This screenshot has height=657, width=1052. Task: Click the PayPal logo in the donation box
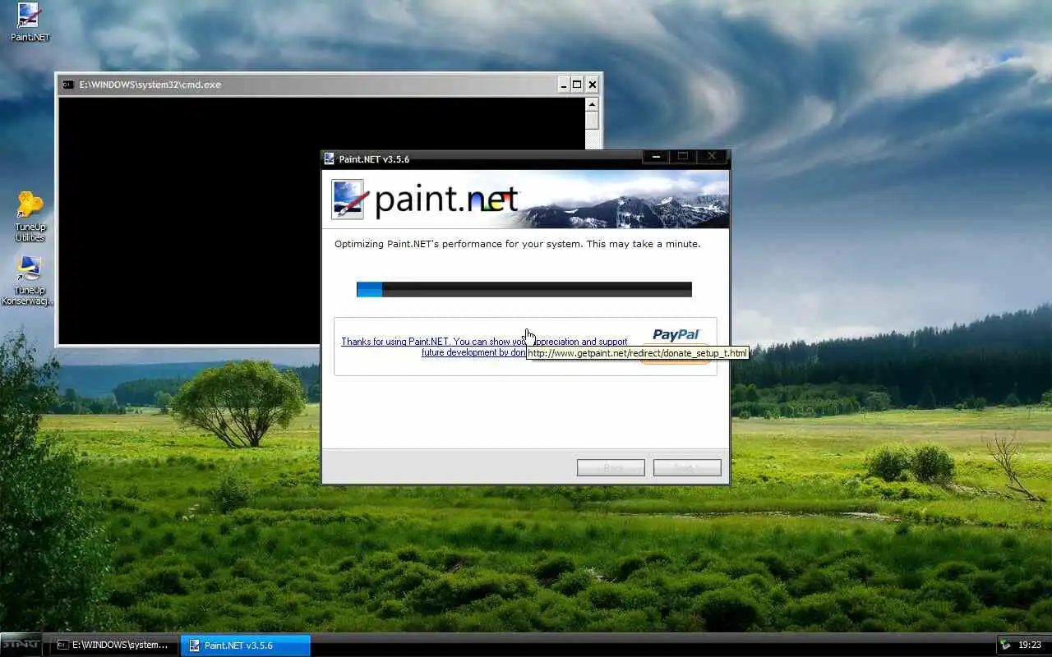click(x=676, y=334)
